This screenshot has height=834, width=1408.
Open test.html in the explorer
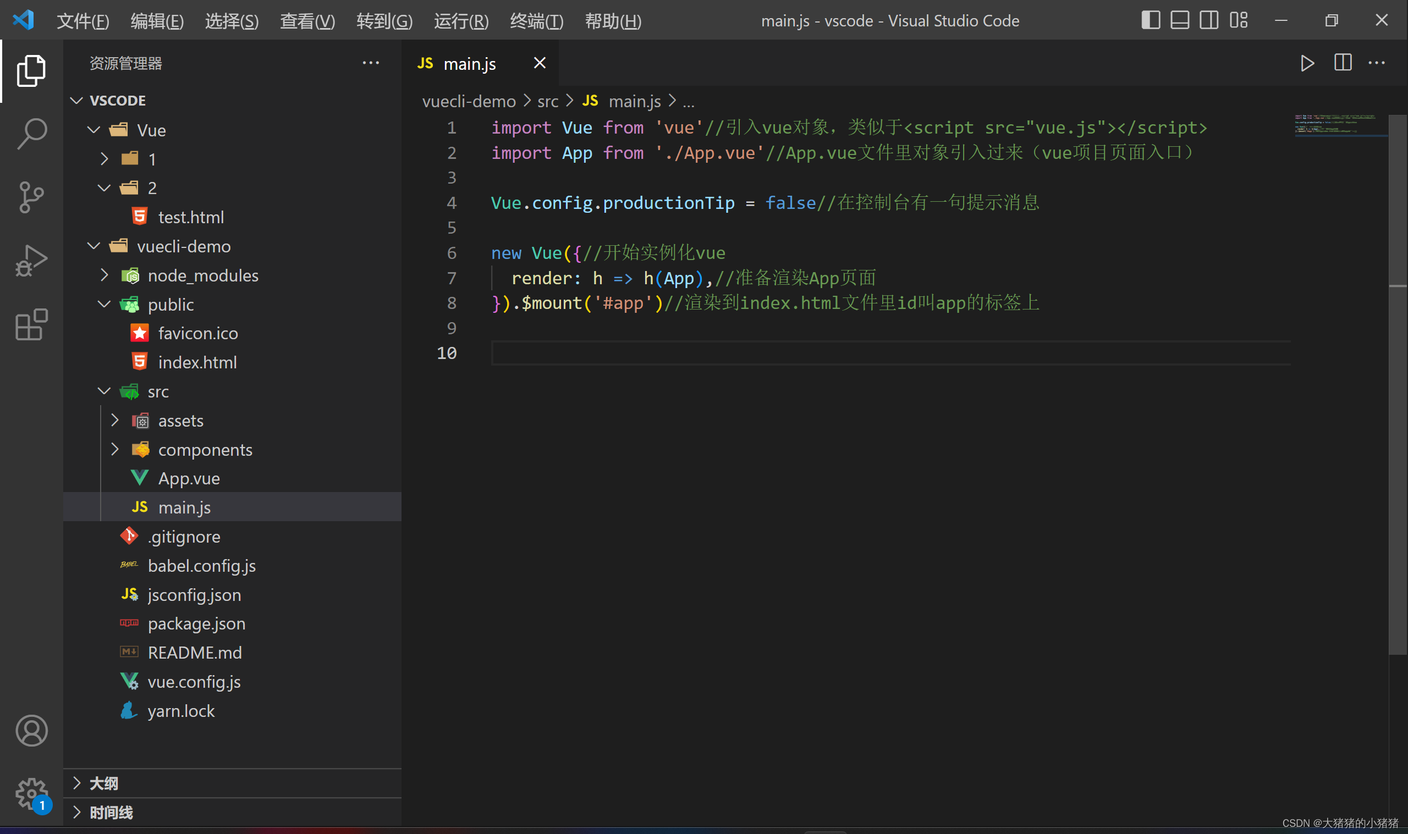tap(233, 217)
